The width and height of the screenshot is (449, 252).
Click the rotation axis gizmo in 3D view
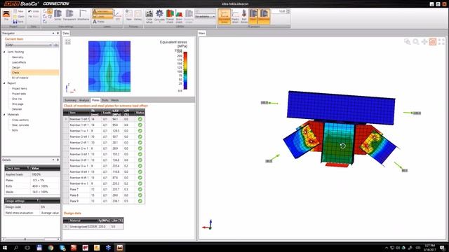tap(208, 225)
